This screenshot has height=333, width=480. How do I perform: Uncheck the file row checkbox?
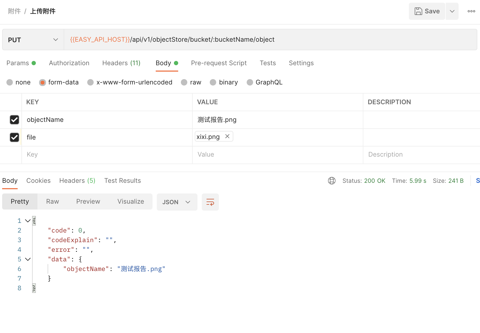click(x=14, y=137)
